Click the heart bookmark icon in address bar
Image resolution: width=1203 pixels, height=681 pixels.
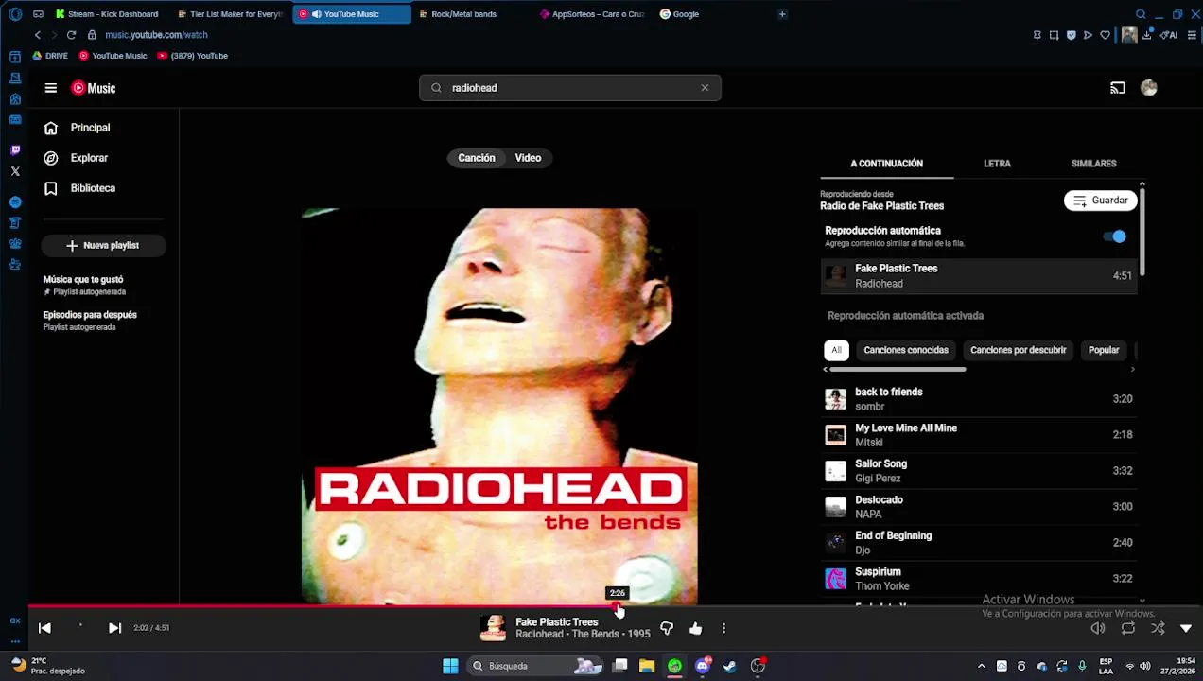pos(1105,35)
